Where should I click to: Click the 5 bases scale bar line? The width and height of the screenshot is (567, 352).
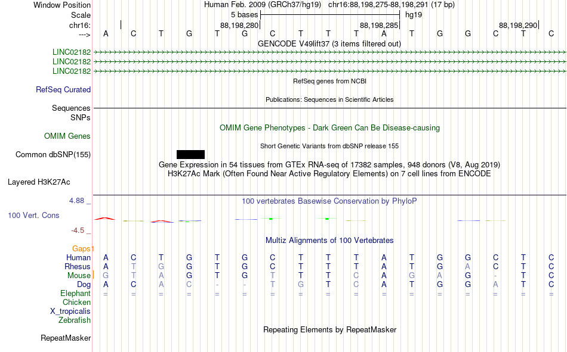point(330,15)
